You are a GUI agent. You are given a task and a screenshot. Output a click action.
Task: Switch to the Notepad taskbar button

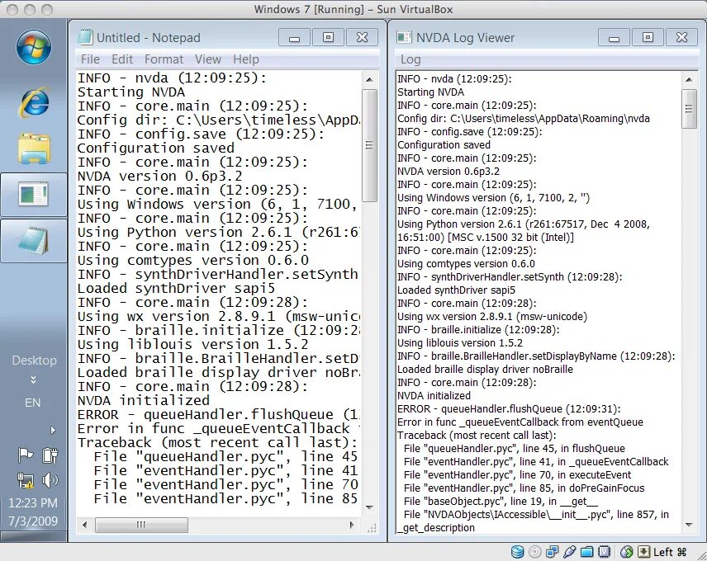click(x=34, y=241)
